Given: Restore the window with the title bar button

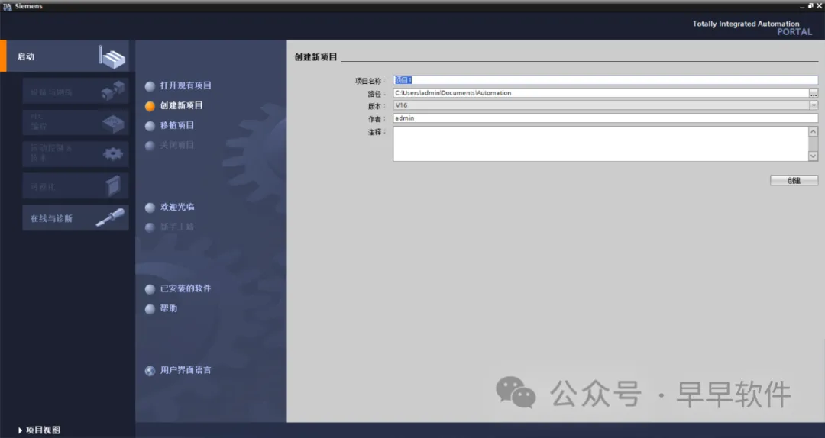Looking at the screenshot, I should 810,6.
